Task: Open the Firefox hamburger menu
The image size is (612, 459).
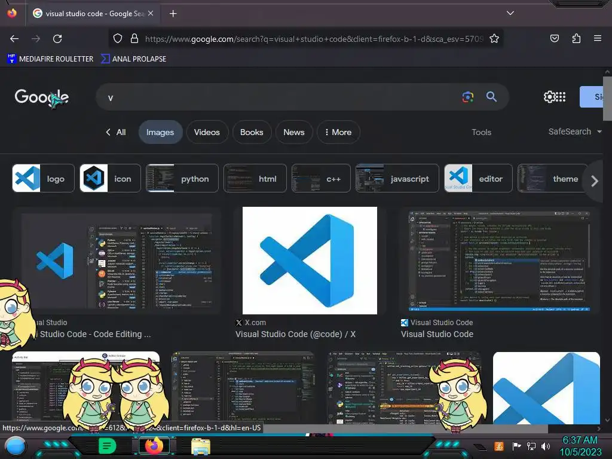Action: pyautogui.click(x=597, y=38)
